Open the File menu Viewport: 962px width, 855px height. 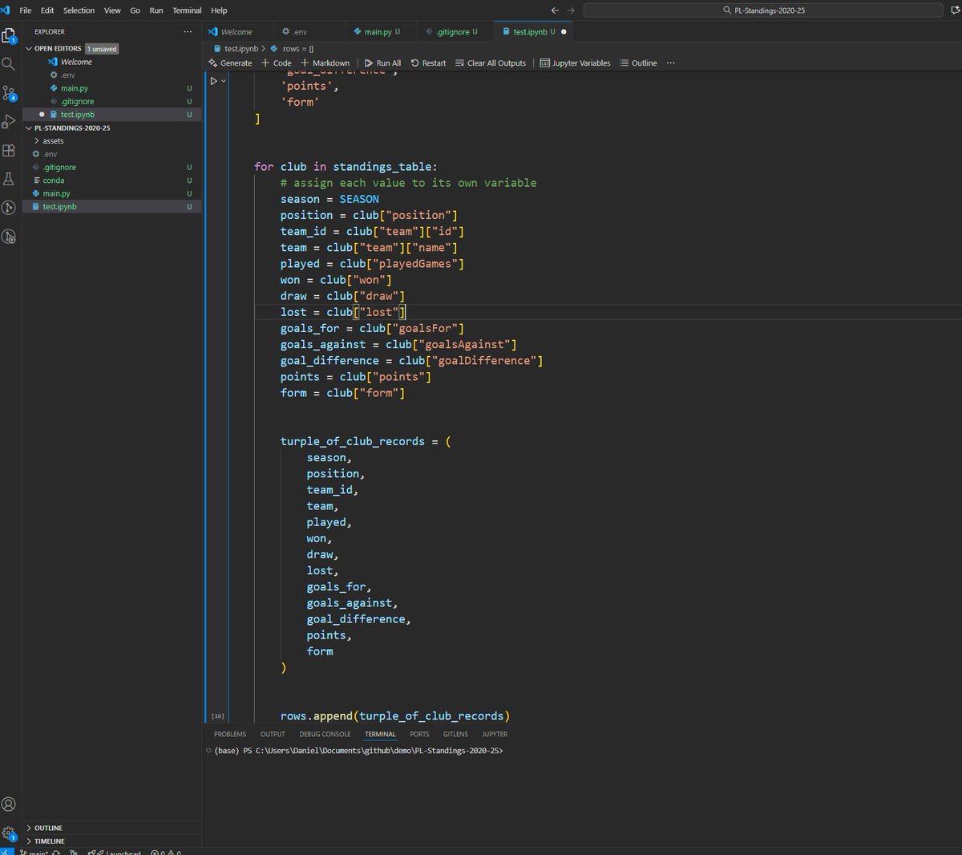point(26,10)
